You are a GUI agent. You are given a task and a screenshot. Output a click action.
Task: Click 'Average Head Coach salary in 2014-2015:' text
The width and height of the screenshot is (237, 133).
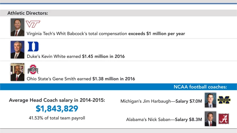[57, 100]
